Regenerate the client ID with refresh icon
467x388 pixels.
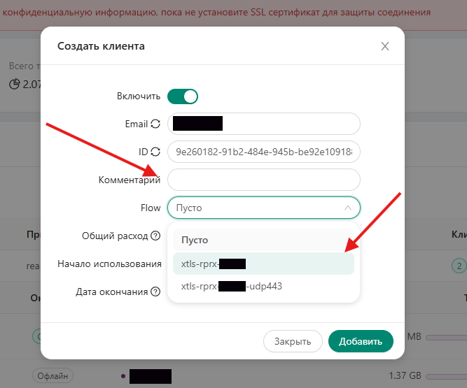tap(155, 152)
